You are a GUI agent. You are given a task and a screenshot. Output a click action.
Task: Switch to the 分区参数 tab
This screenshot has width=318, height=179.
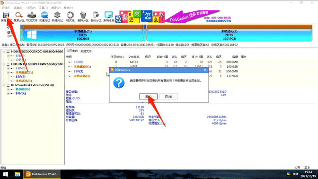72,51
